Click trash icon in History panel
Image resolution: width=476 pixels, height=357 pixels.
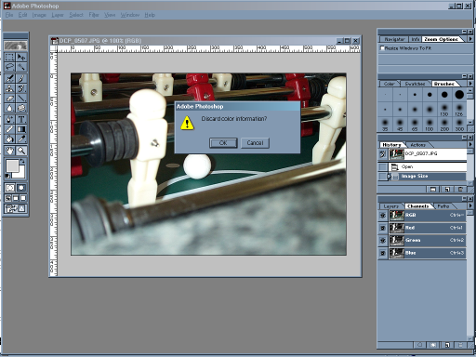460,190
